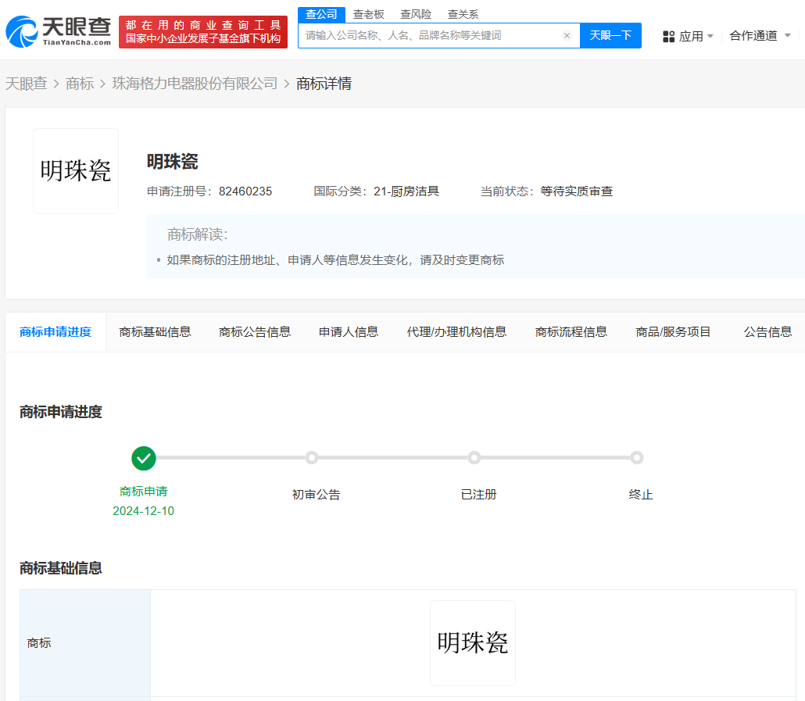Click the TianYanCha logo icon
The image size is (805, 701).
coord(22,31)
